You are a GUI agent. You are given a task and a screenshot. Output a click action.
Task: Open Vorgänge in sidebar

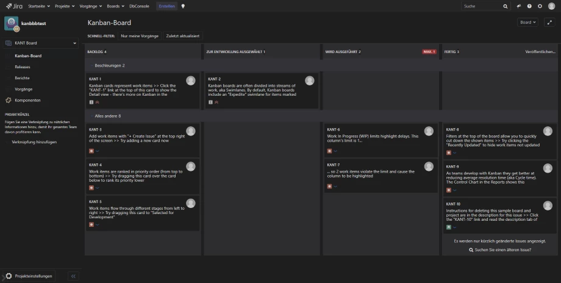click(24, 89)
